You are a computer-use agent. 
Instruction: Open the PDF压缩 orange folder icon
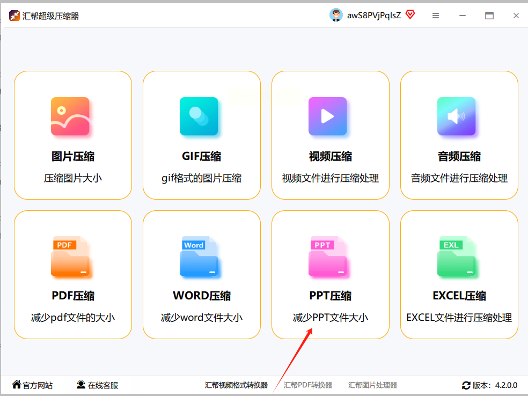tap(70, 256)
